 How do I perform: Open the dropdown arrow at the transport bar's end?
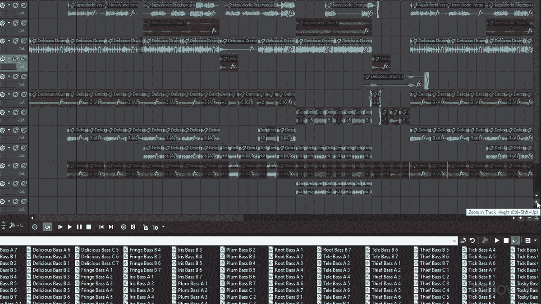(163, 227)
